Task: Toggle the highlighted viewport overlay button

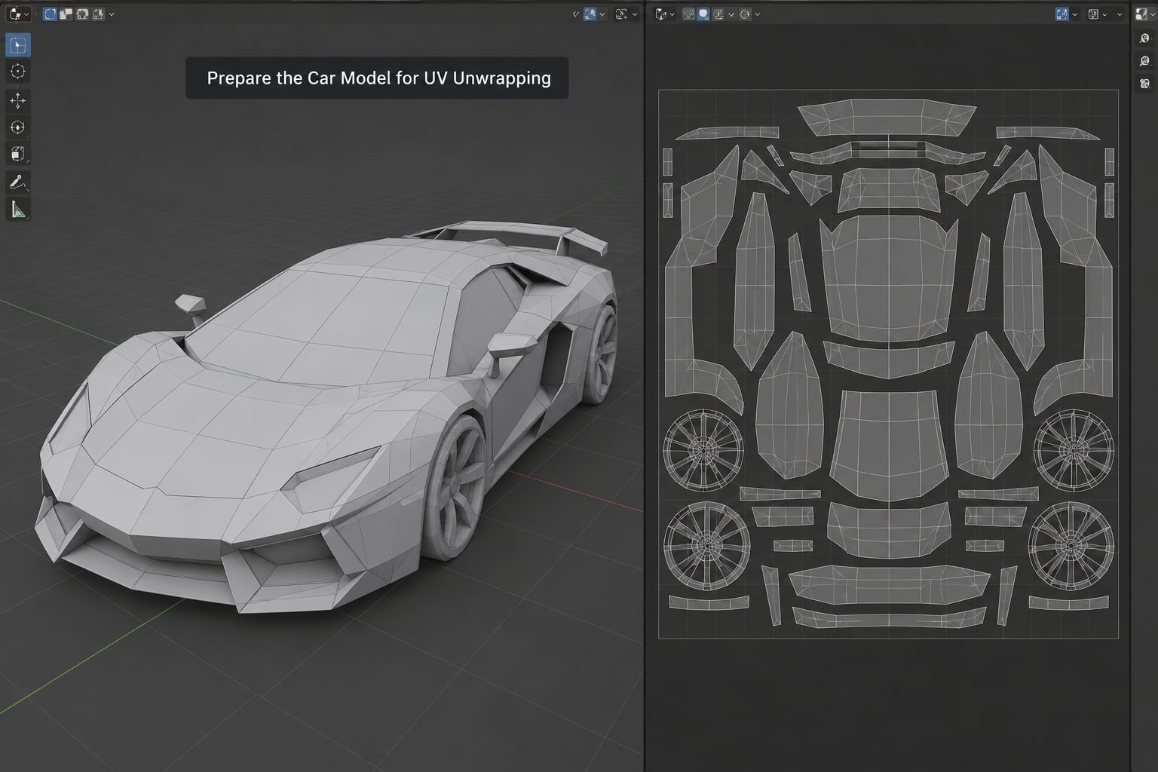Action: 590,14
